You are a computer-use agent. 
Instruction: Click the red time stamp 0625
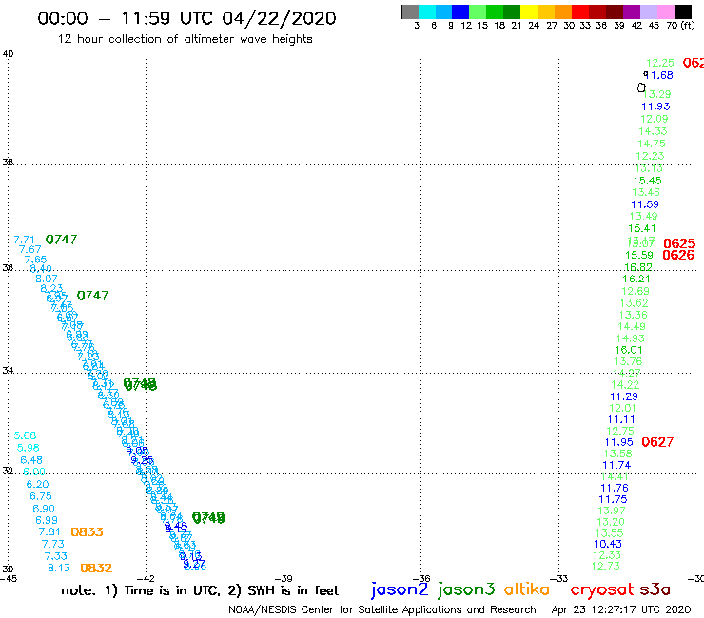[679, 243]
